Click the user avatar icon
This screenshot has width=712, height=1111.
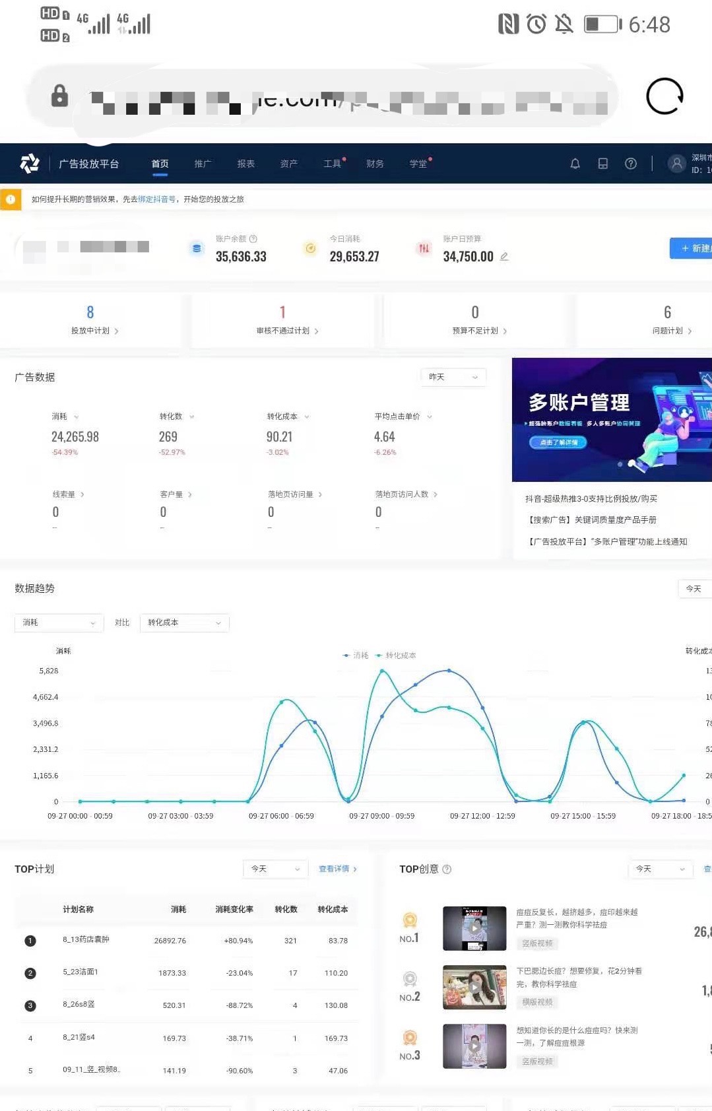(676, 164)
